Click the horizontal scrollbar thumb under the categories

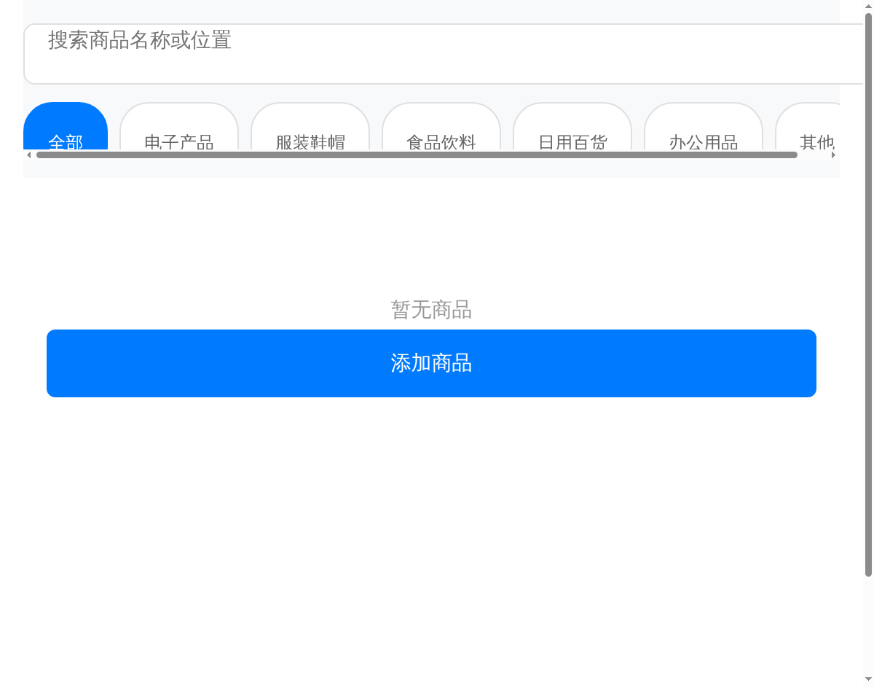[417, 155]
